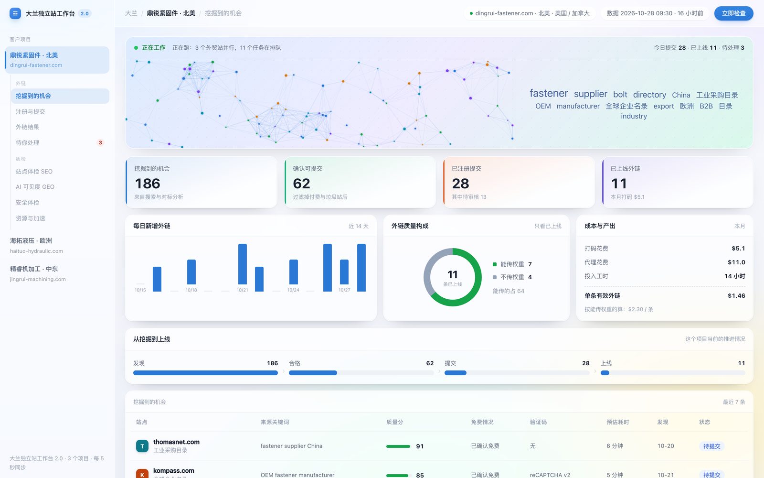764x478 pixels.
Task: Select the 鼎锐紧固件 · 北美 project
Action: (57, 60)
